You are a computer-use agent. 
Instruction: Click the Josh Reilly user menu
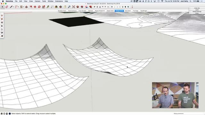(184, 1)
